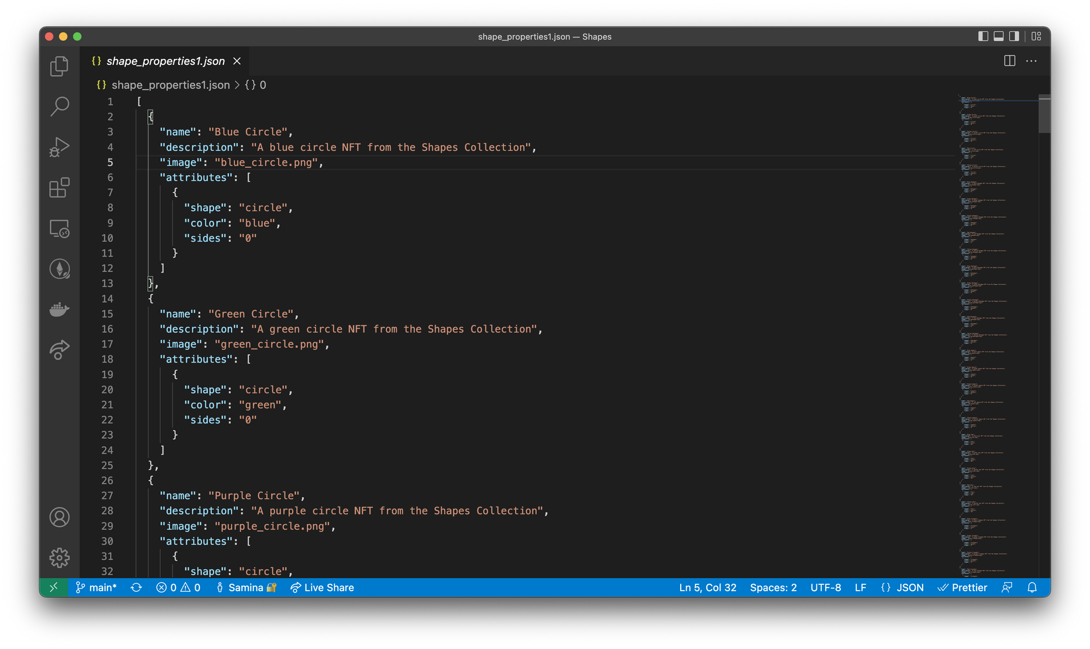This screenshot has width=1090, height=649.
Task: Toggle the secondary side bar
Action: (1014, 36)
